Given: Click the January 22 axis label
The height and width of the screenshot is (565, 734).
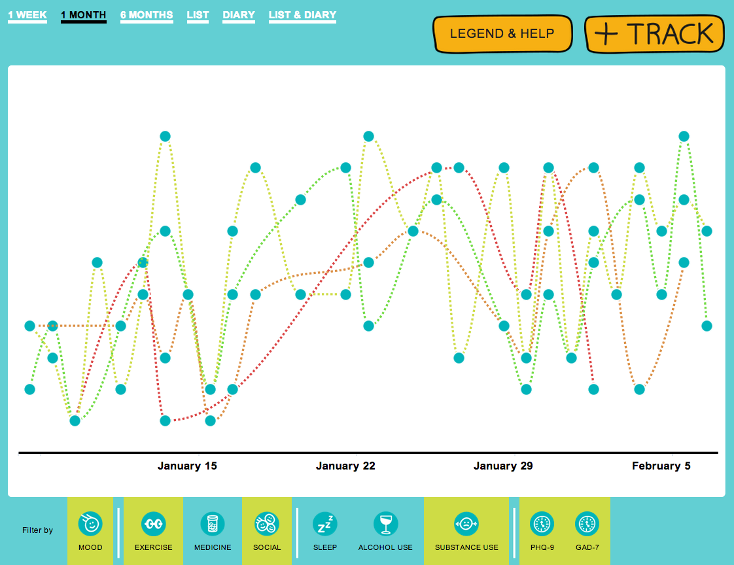Looking at the screenshot, I should 345,466.
